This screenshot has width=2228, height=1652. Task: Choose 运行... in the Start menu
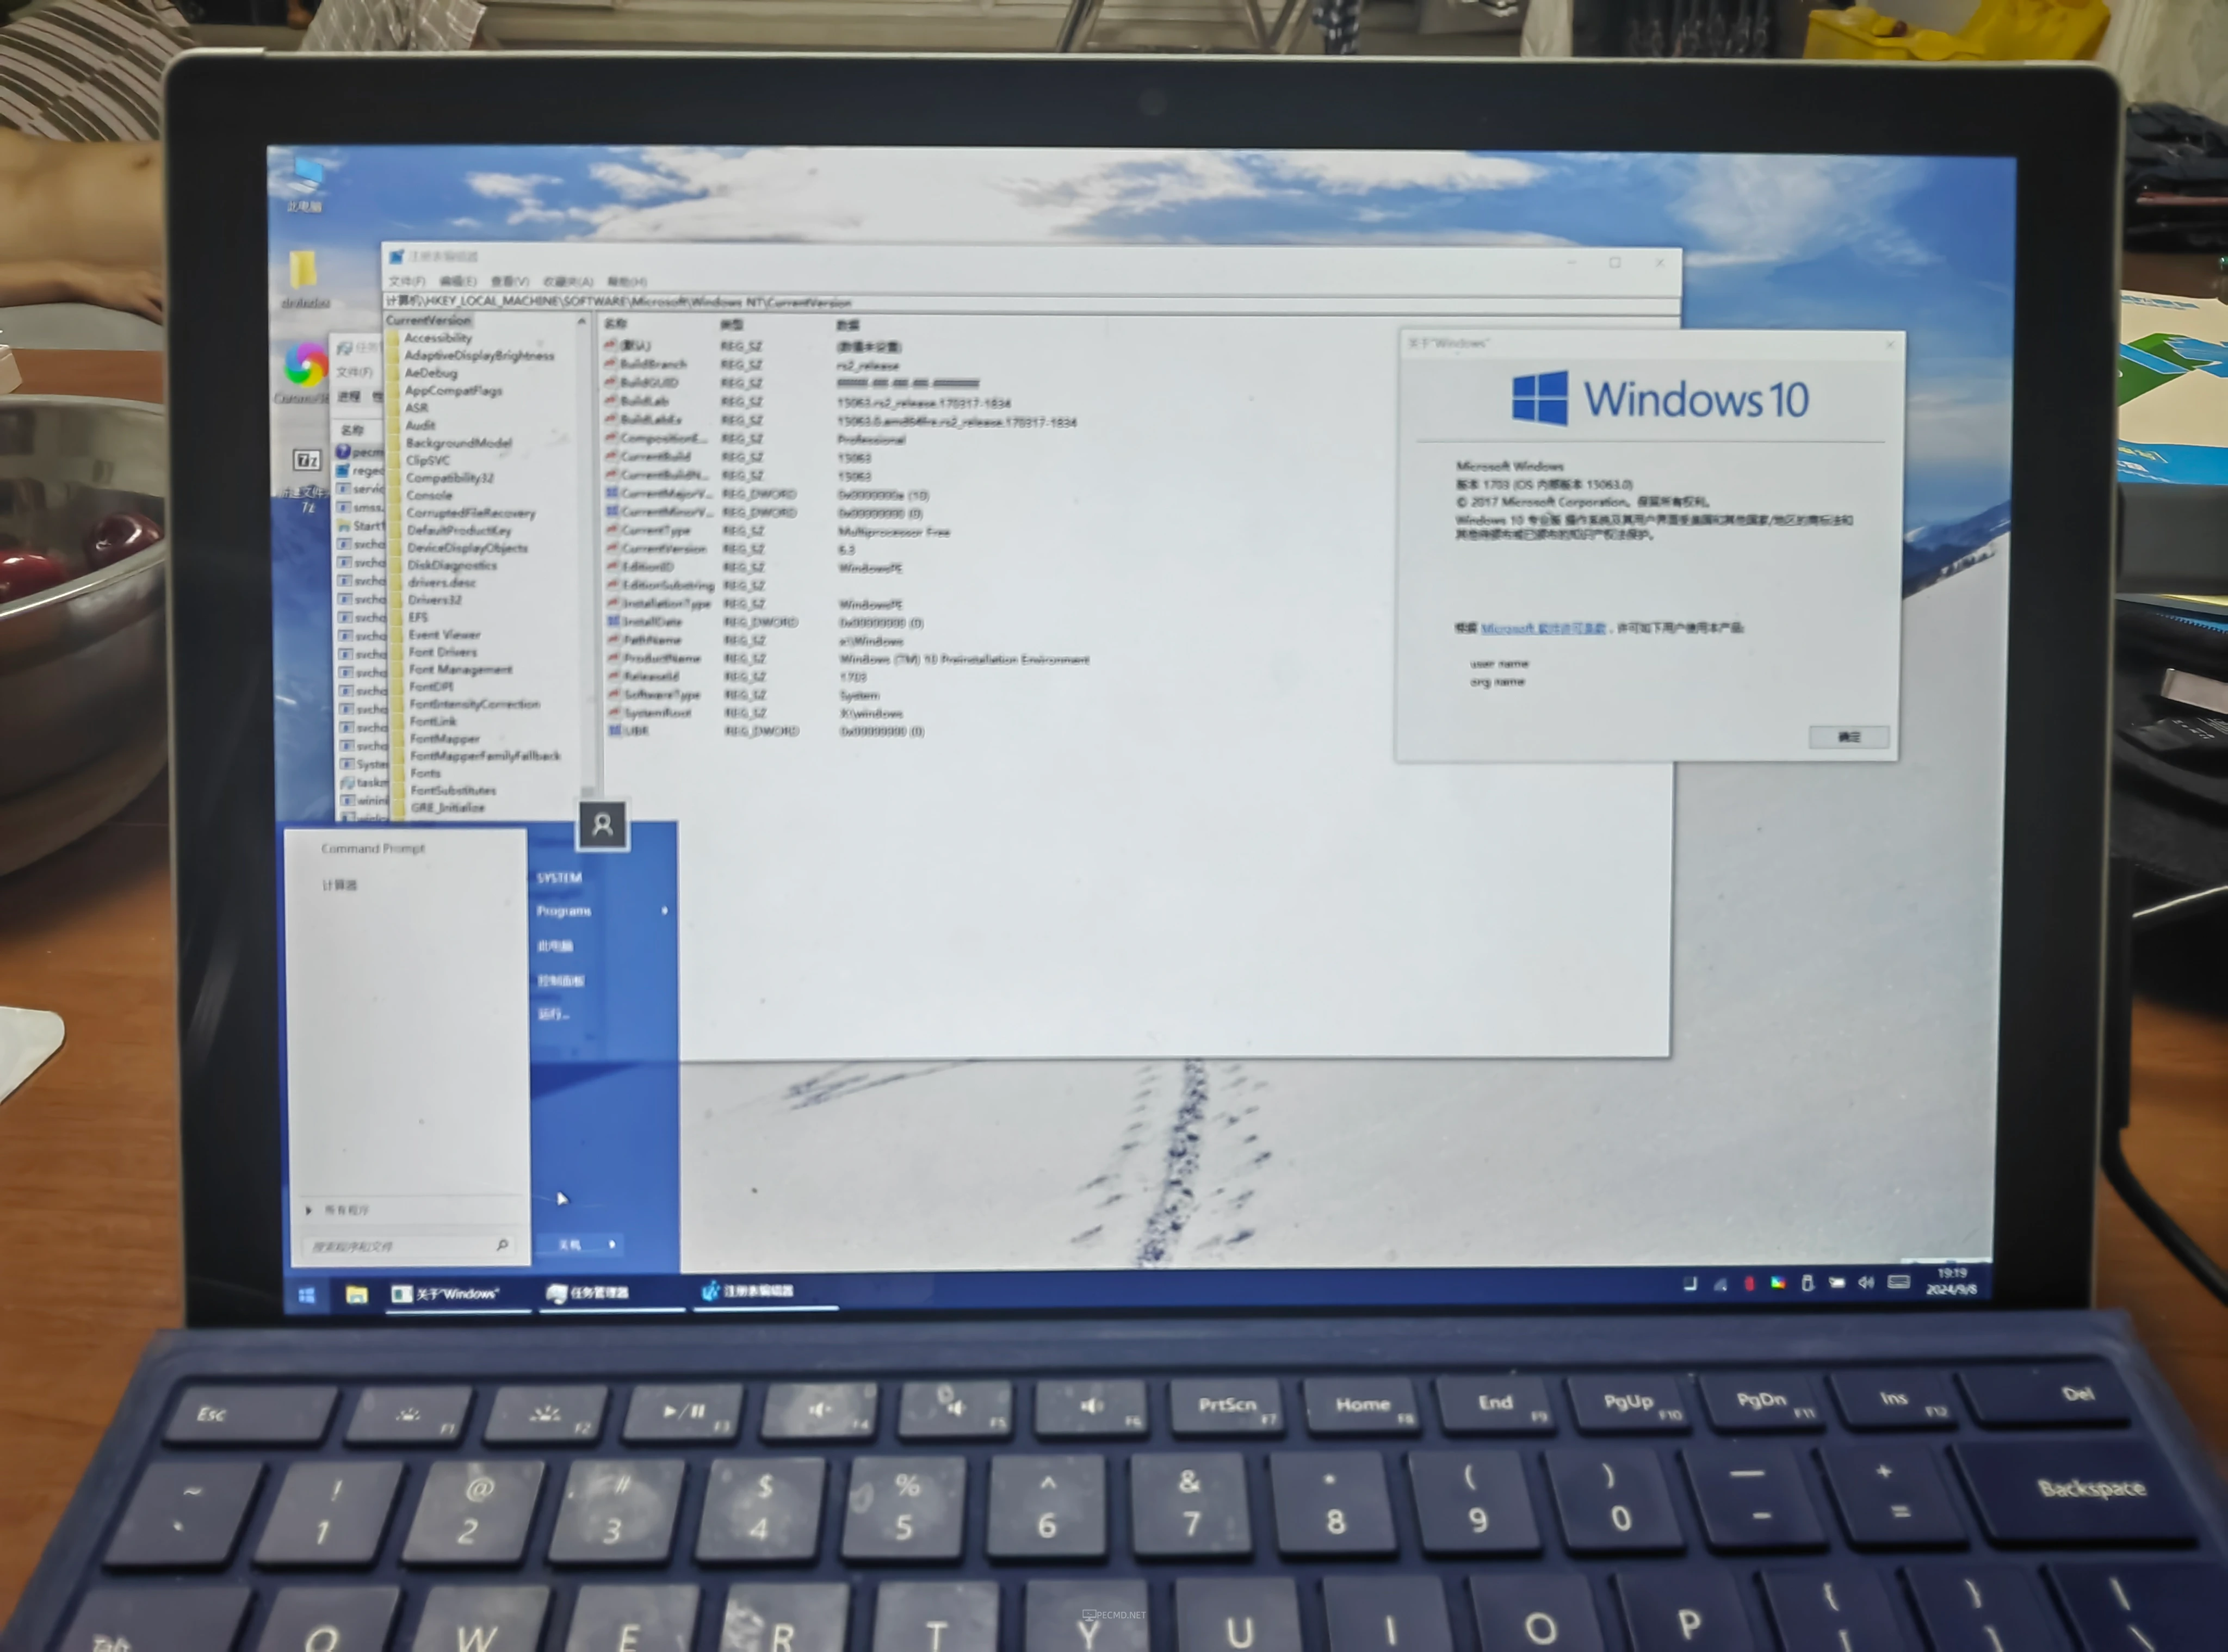[553, 1014]
